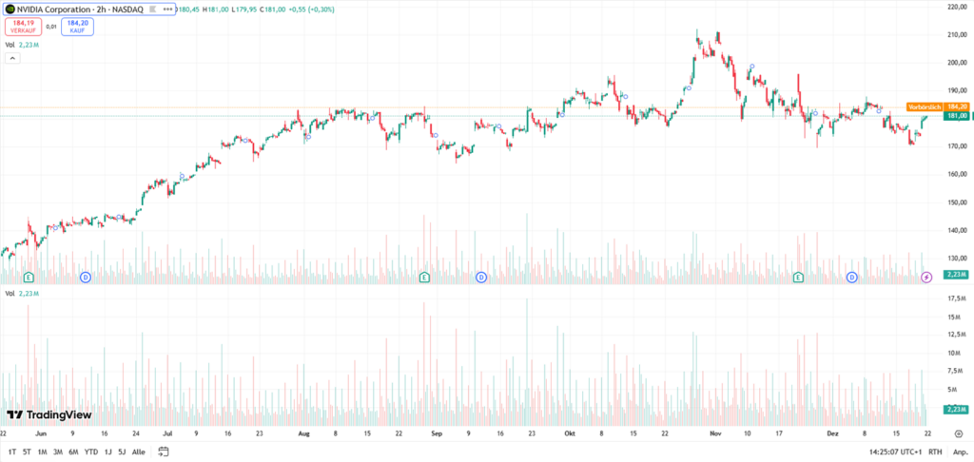Image resolution: width=974 pixels, height=462 pixels.
Task: Click the Okt label on the time axis
Action: (x=571, y=433)
